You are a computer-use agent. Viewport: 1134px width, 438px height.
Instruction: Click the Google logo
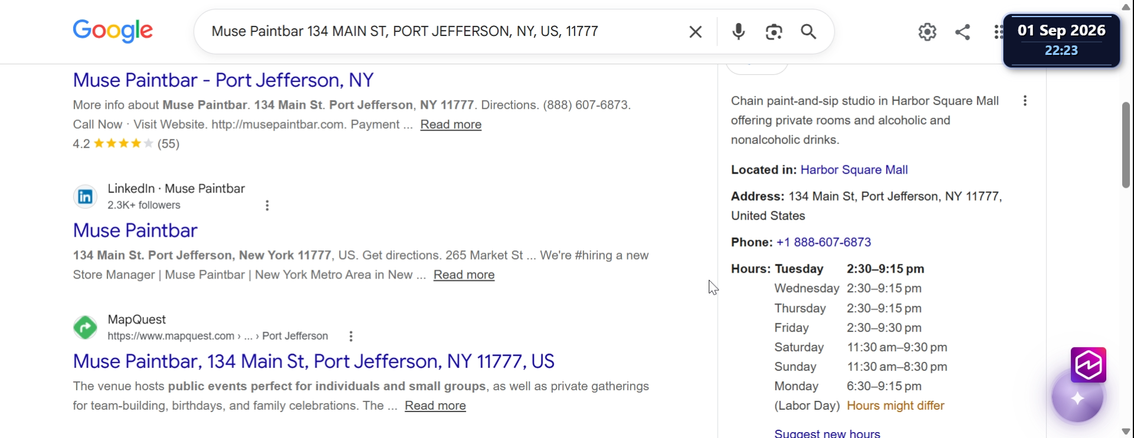[113, 31]
